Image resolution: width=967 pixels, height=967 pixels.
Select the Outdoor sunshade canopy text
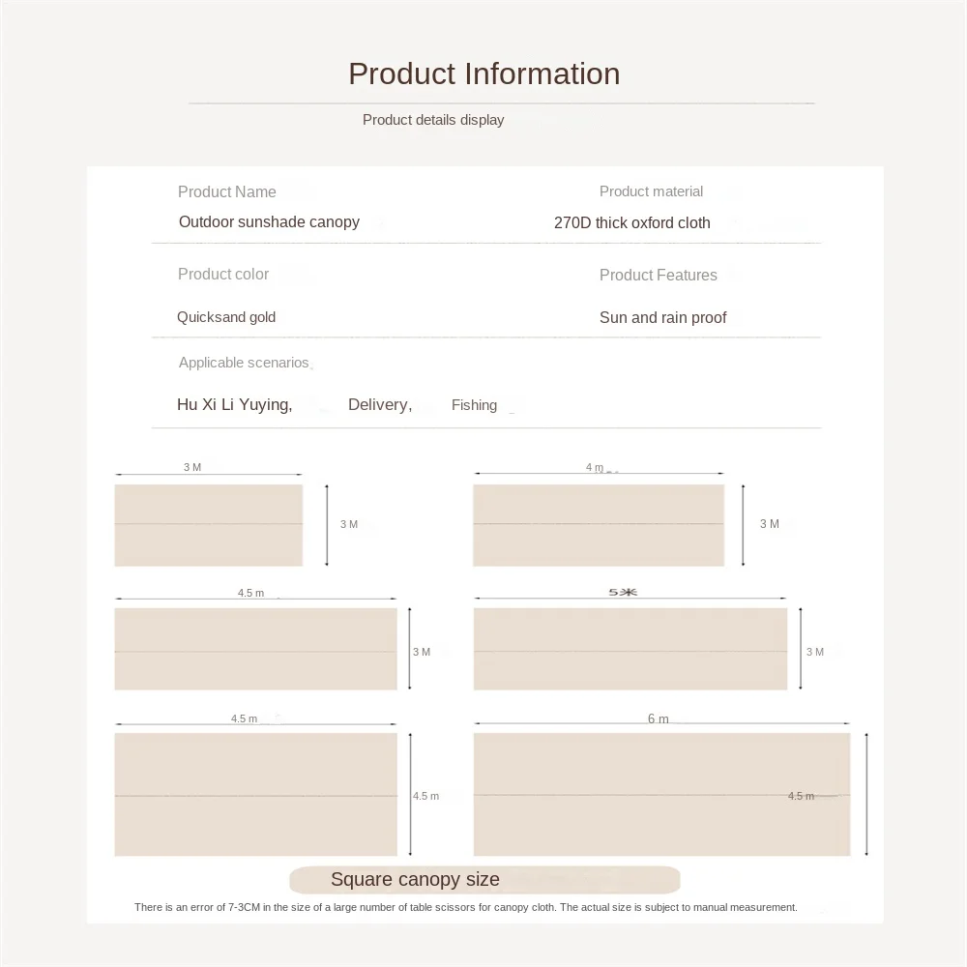[x=269, y=221]
